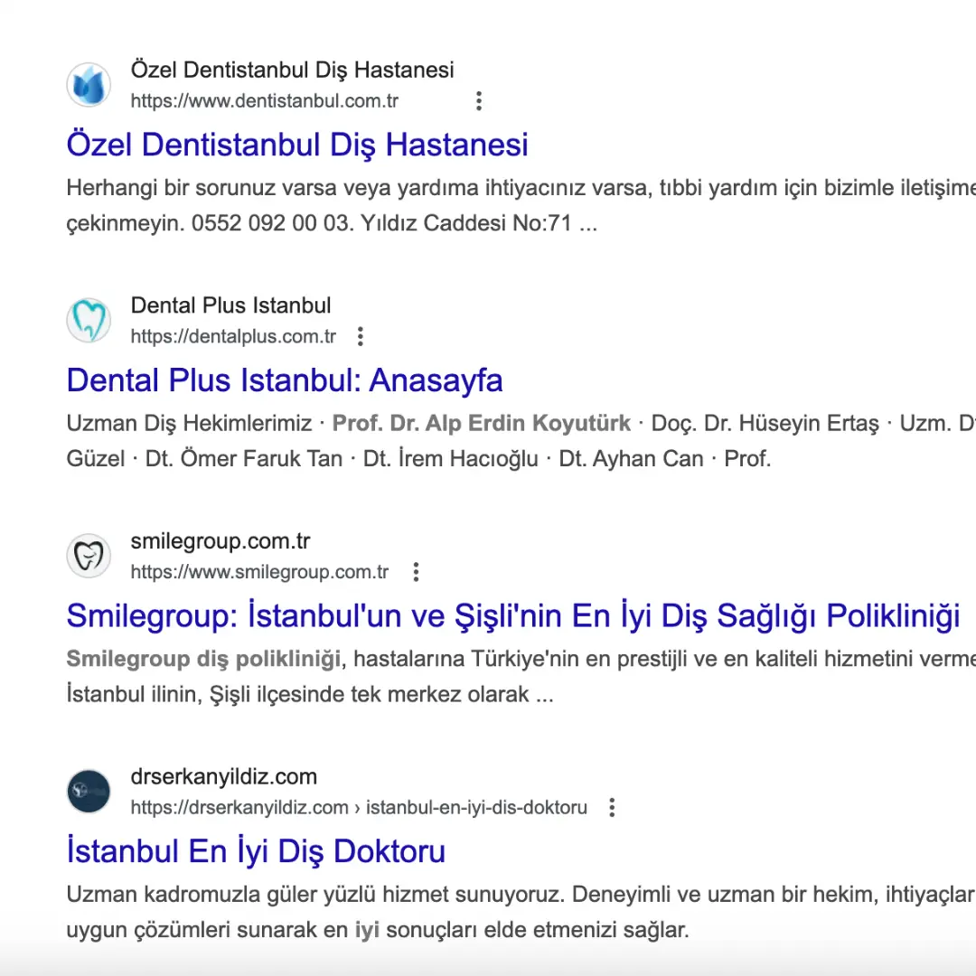Image resolution: width=976 pixels, height=976 pixels.
Task: Click the smilegroup.com.tr site name text
Action: click(220, 540)
